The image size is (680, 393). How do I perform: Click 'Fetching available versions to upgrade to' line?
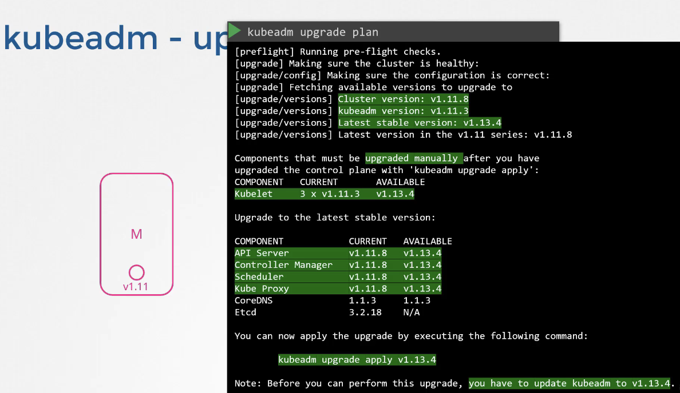click(373, 87)
